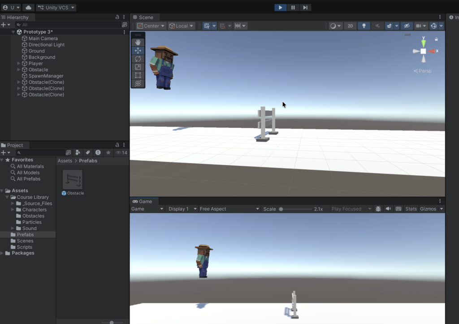Open the cloud services icon

coord(28,8)
